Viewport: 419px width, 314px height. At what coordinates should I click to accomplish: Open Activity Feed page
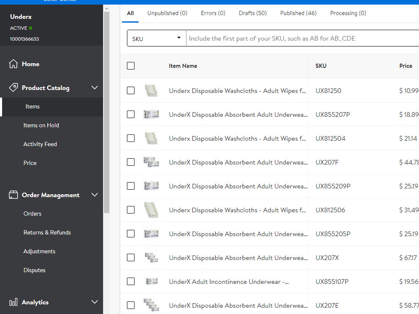pos(40,144)
